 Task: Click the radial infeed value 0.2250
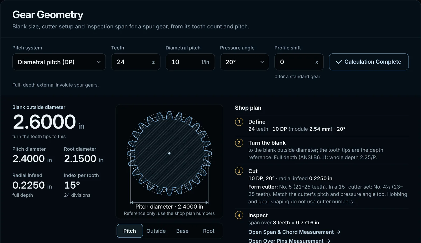tap(28, 185)
